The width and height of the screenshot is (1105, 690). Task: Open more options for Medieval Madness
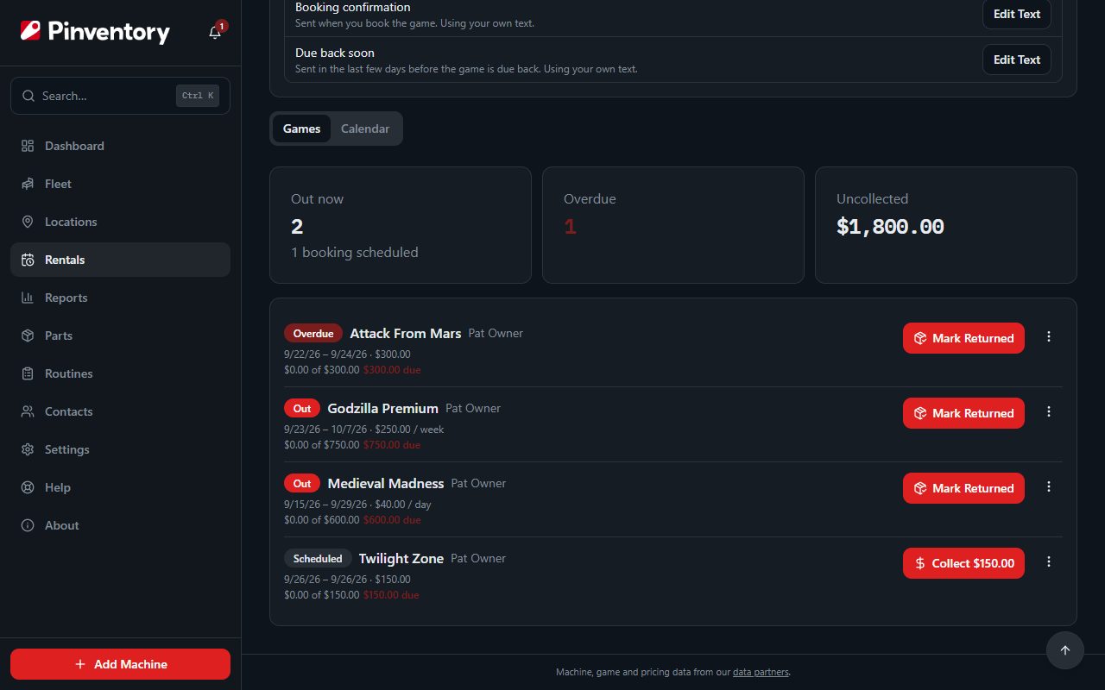[x=1049, y=487]
